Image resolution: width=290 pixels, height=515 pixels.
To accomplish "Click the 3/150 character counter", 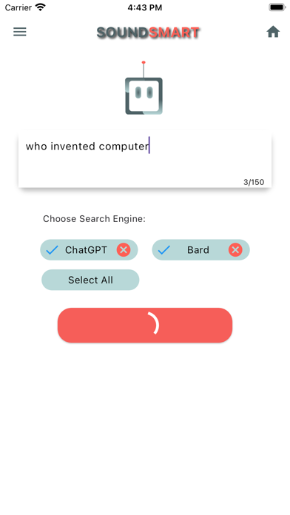I will (x=254, y=182).
